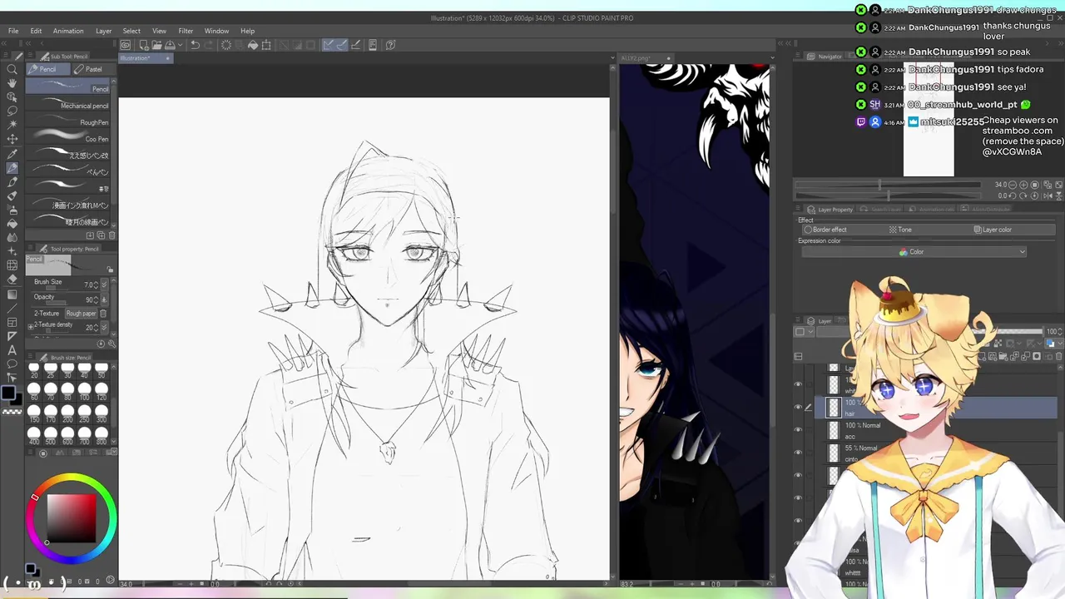Click the Duplicate sub tool icon
The image size is (1065, 599).
click(102, 235)
